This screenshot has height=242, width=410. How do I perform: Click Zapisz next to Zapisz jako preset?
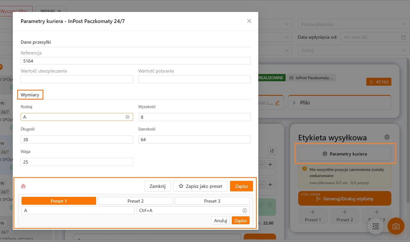[241, 186]
